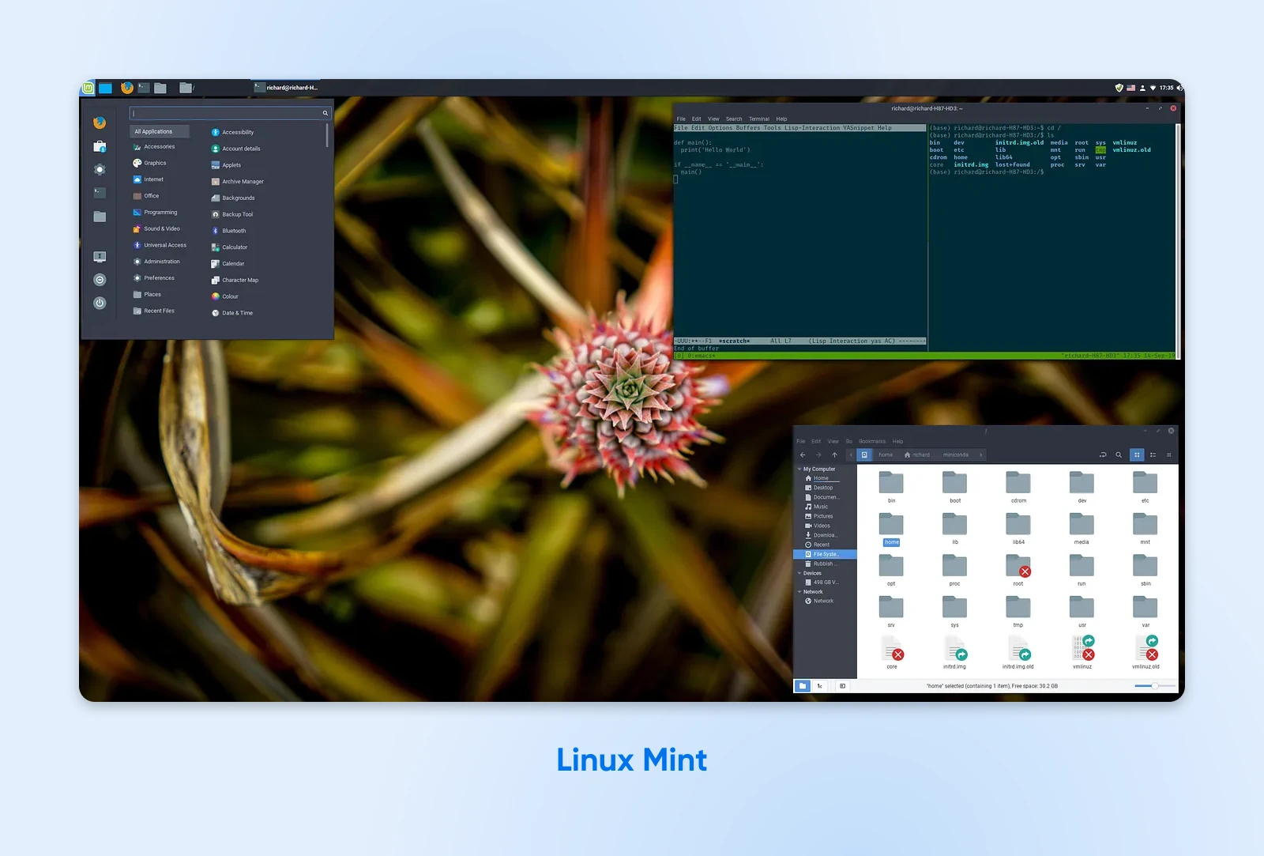Image resolution: width=1264 pixels, height=856 pixels.
Task: Select the 'root' folder with red X emblem
Action: [x=1018, y=570]
